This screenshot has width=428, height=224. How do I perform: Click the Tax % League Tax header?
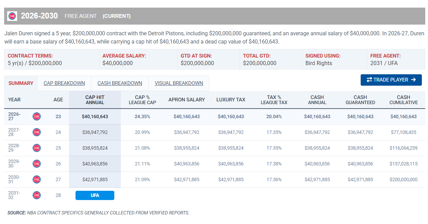click(274, 100)
